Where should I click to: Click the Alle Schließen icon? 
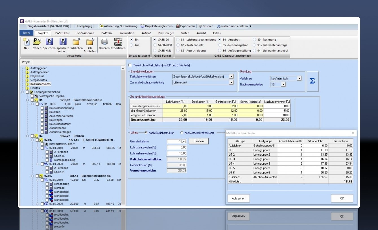coord(90,42)
